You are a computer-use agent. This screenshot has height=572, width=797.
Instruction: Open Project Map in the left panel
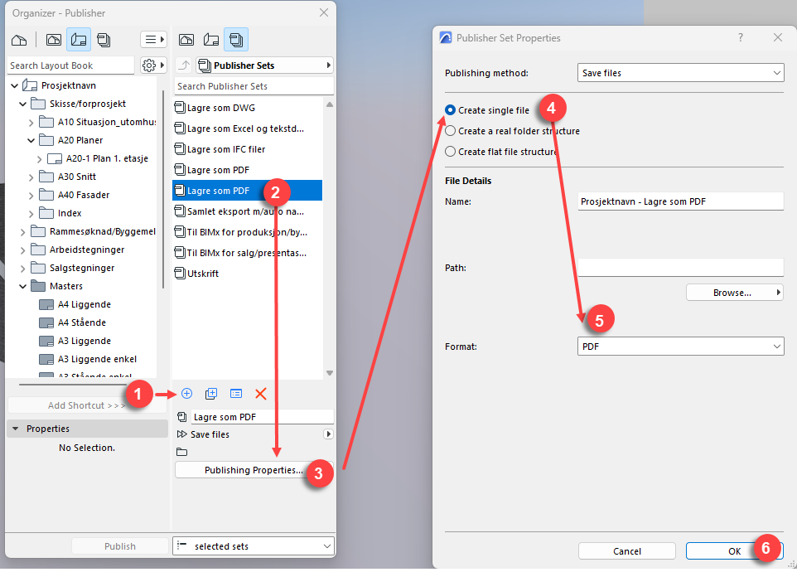(x=19, y=39)
